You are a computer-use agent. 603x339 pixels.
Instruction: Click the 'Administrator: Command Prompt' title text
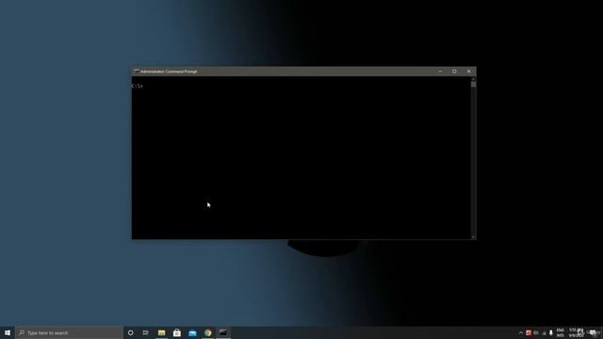click(x=169, y=72)
